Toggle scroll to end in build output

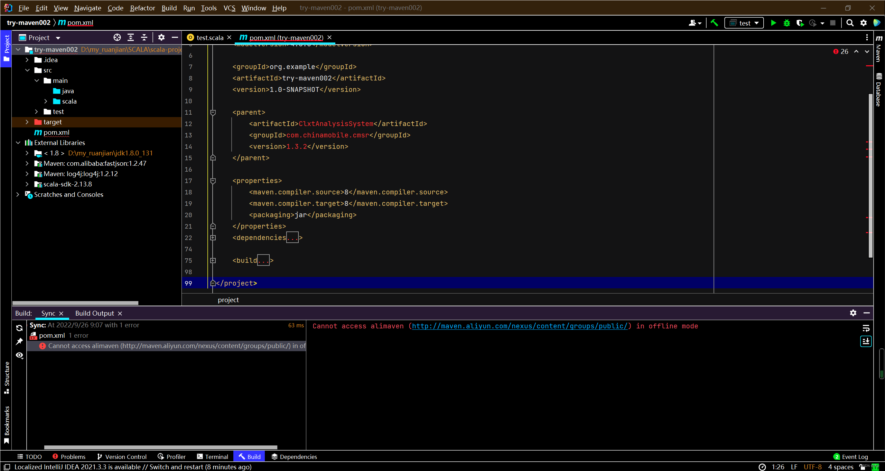pyautogui.click(x=866, y=342)
